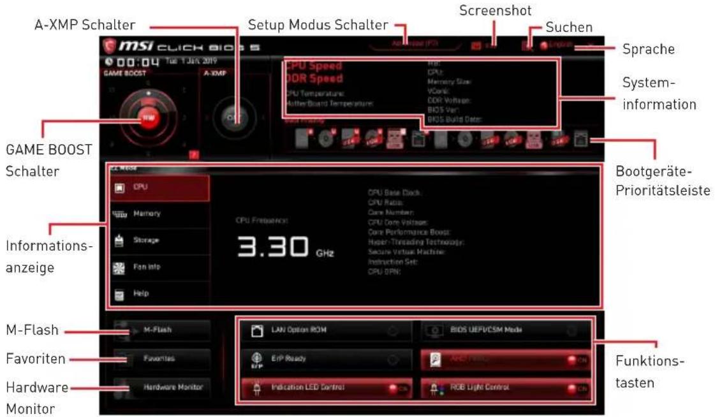Click the Hyper-Threading Technology label
Screen dimensions: 715x417
pos(416,242)
